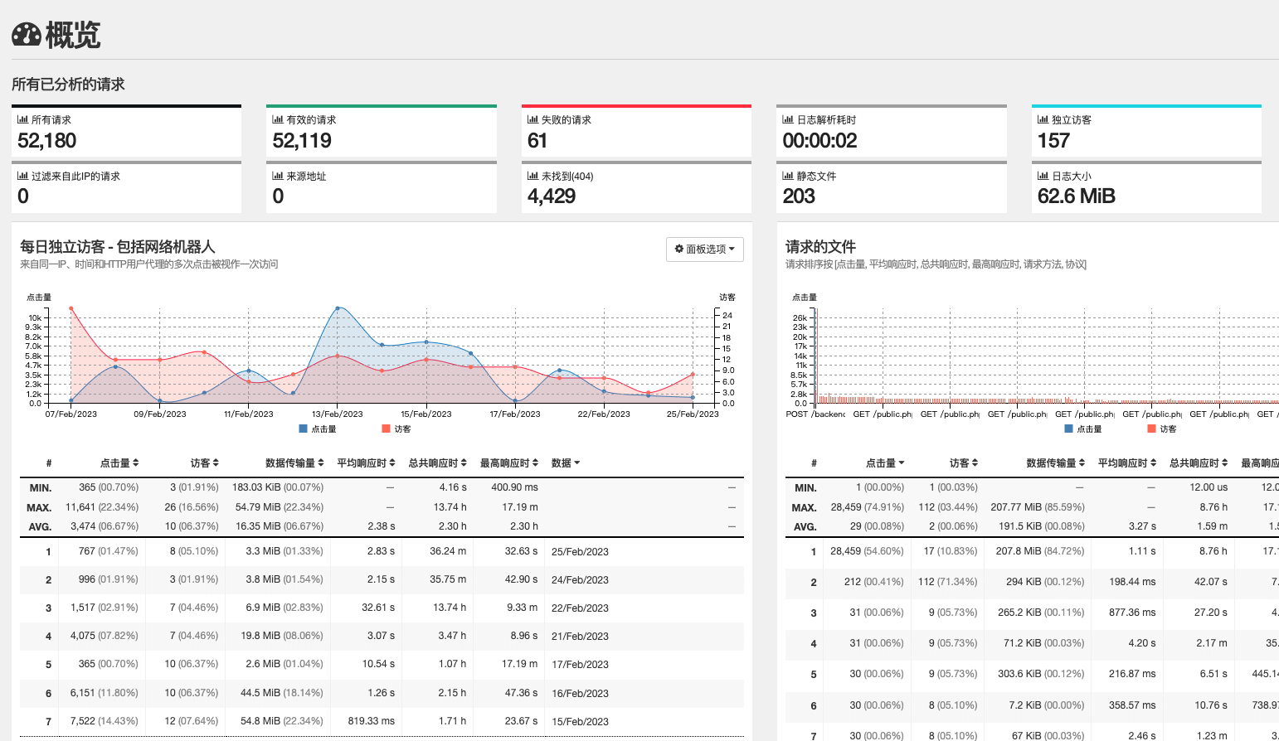This screenshot has height=741, width=1279.
Task: Select the 22/Feb/2023 row date cell
Action: 580,608
